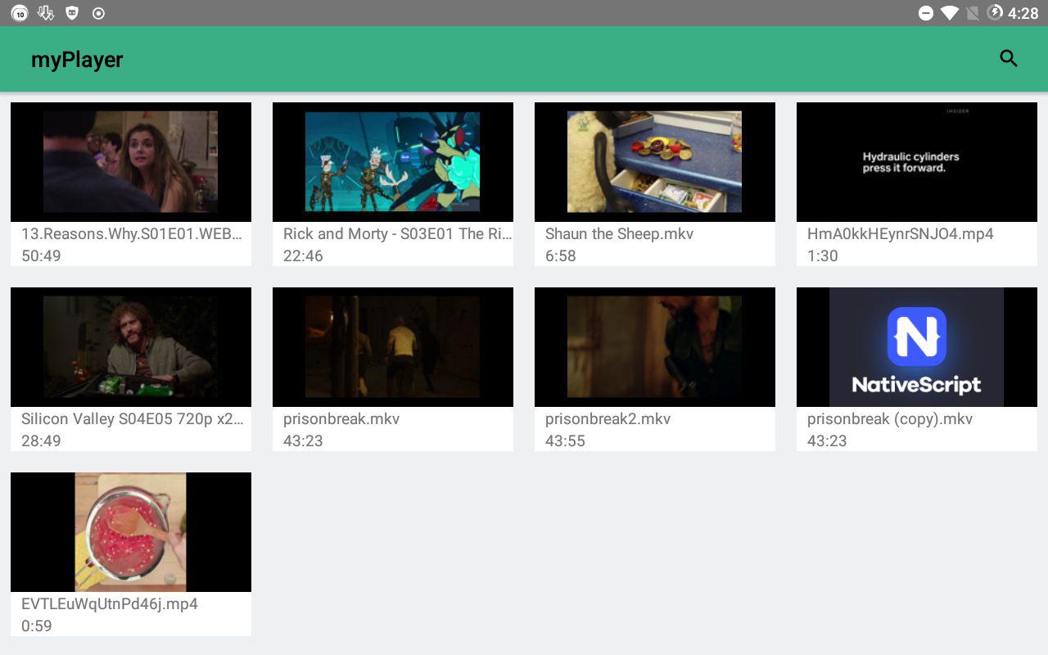
Task: Select the 'Shaun the Sheep.mkv' file name
Action: (x=619, y=233)
